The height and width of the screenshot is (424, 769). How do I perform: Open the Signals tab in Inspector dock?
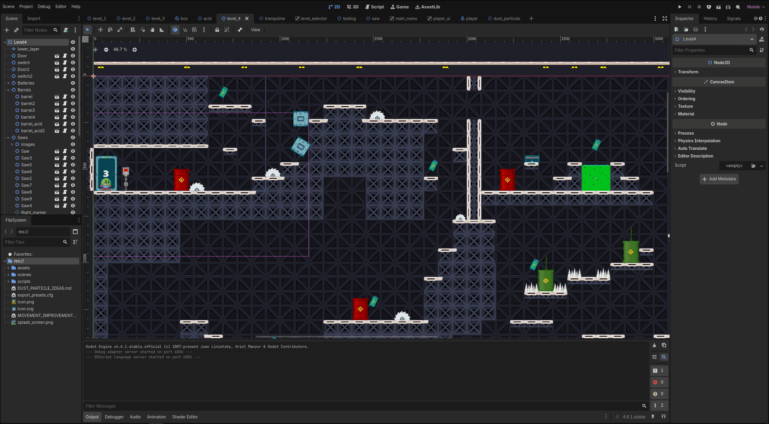(734, 18)
